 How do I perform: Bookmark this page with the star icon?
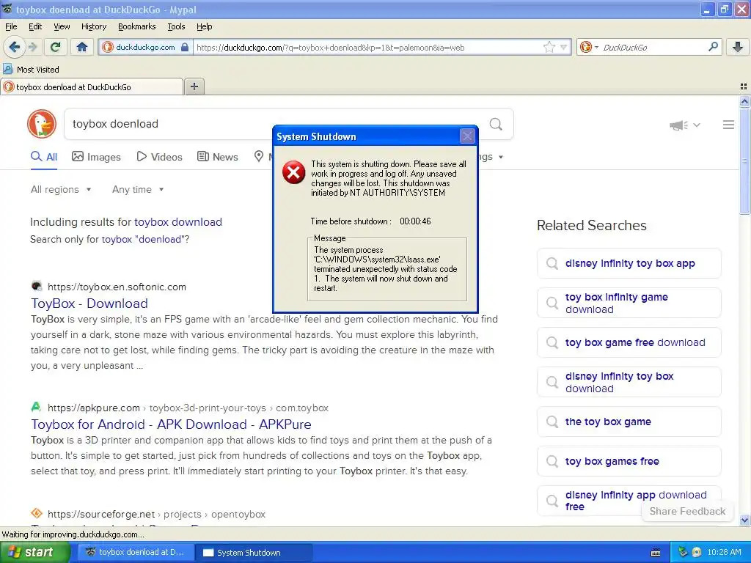coord(549,47)
